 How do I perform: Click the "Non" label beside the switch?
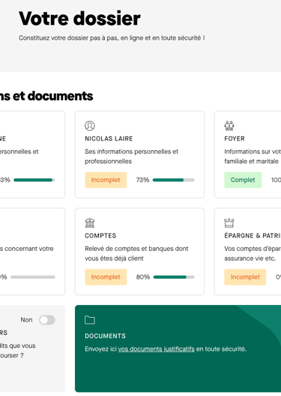pyautogui.click(x=26, y=319)
